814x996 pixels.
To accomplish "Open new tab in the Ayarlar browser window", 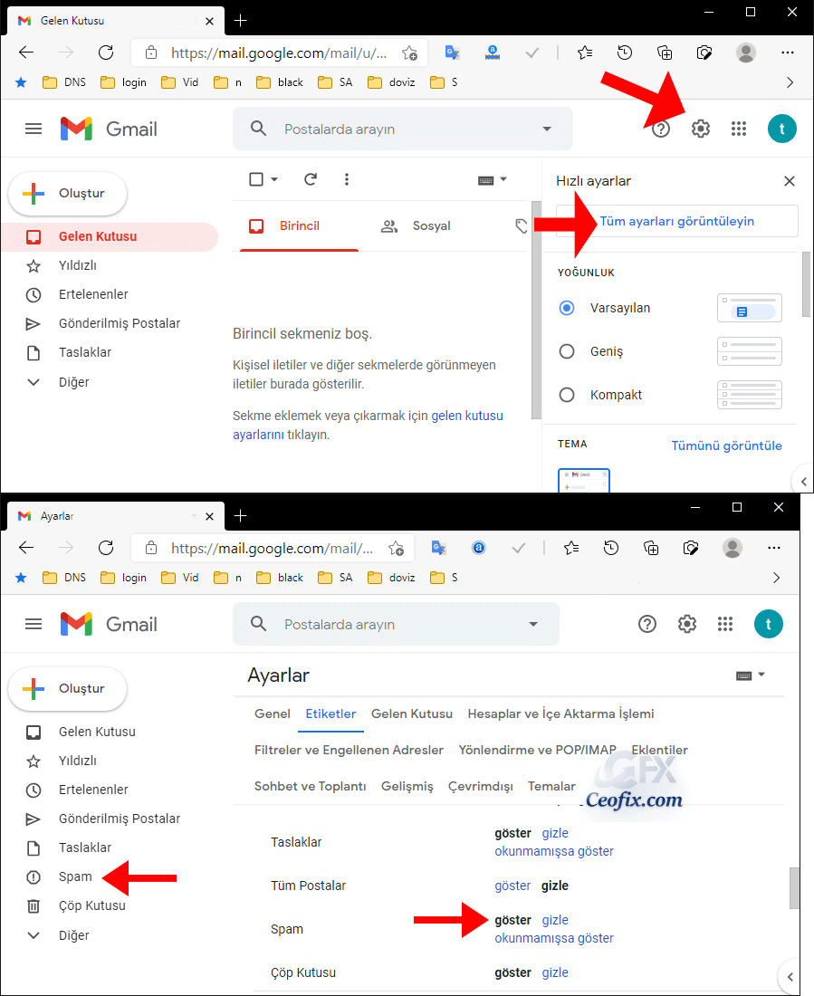I will (240, 516).
